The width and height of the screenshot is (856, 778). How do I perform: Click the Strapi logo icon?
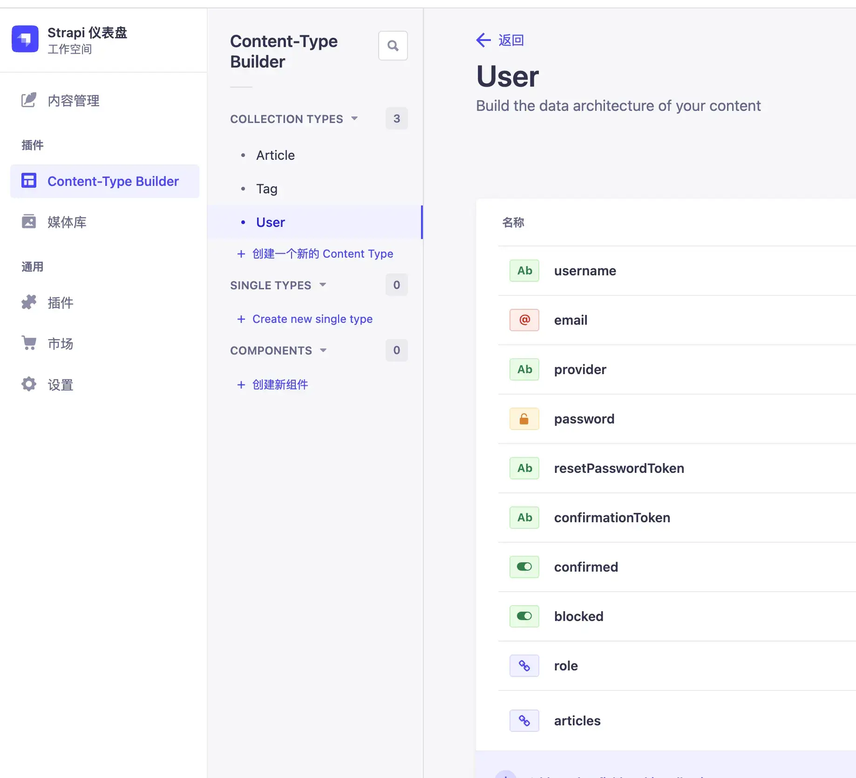(25, 39)
